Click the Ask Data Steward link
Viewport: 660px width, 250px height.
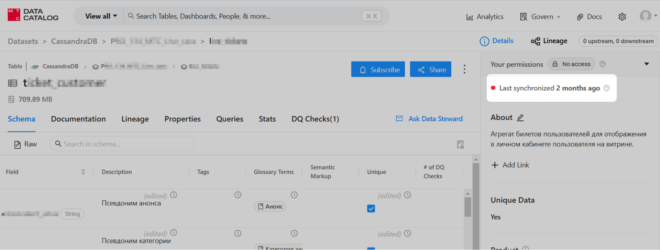tap(430, 119)
